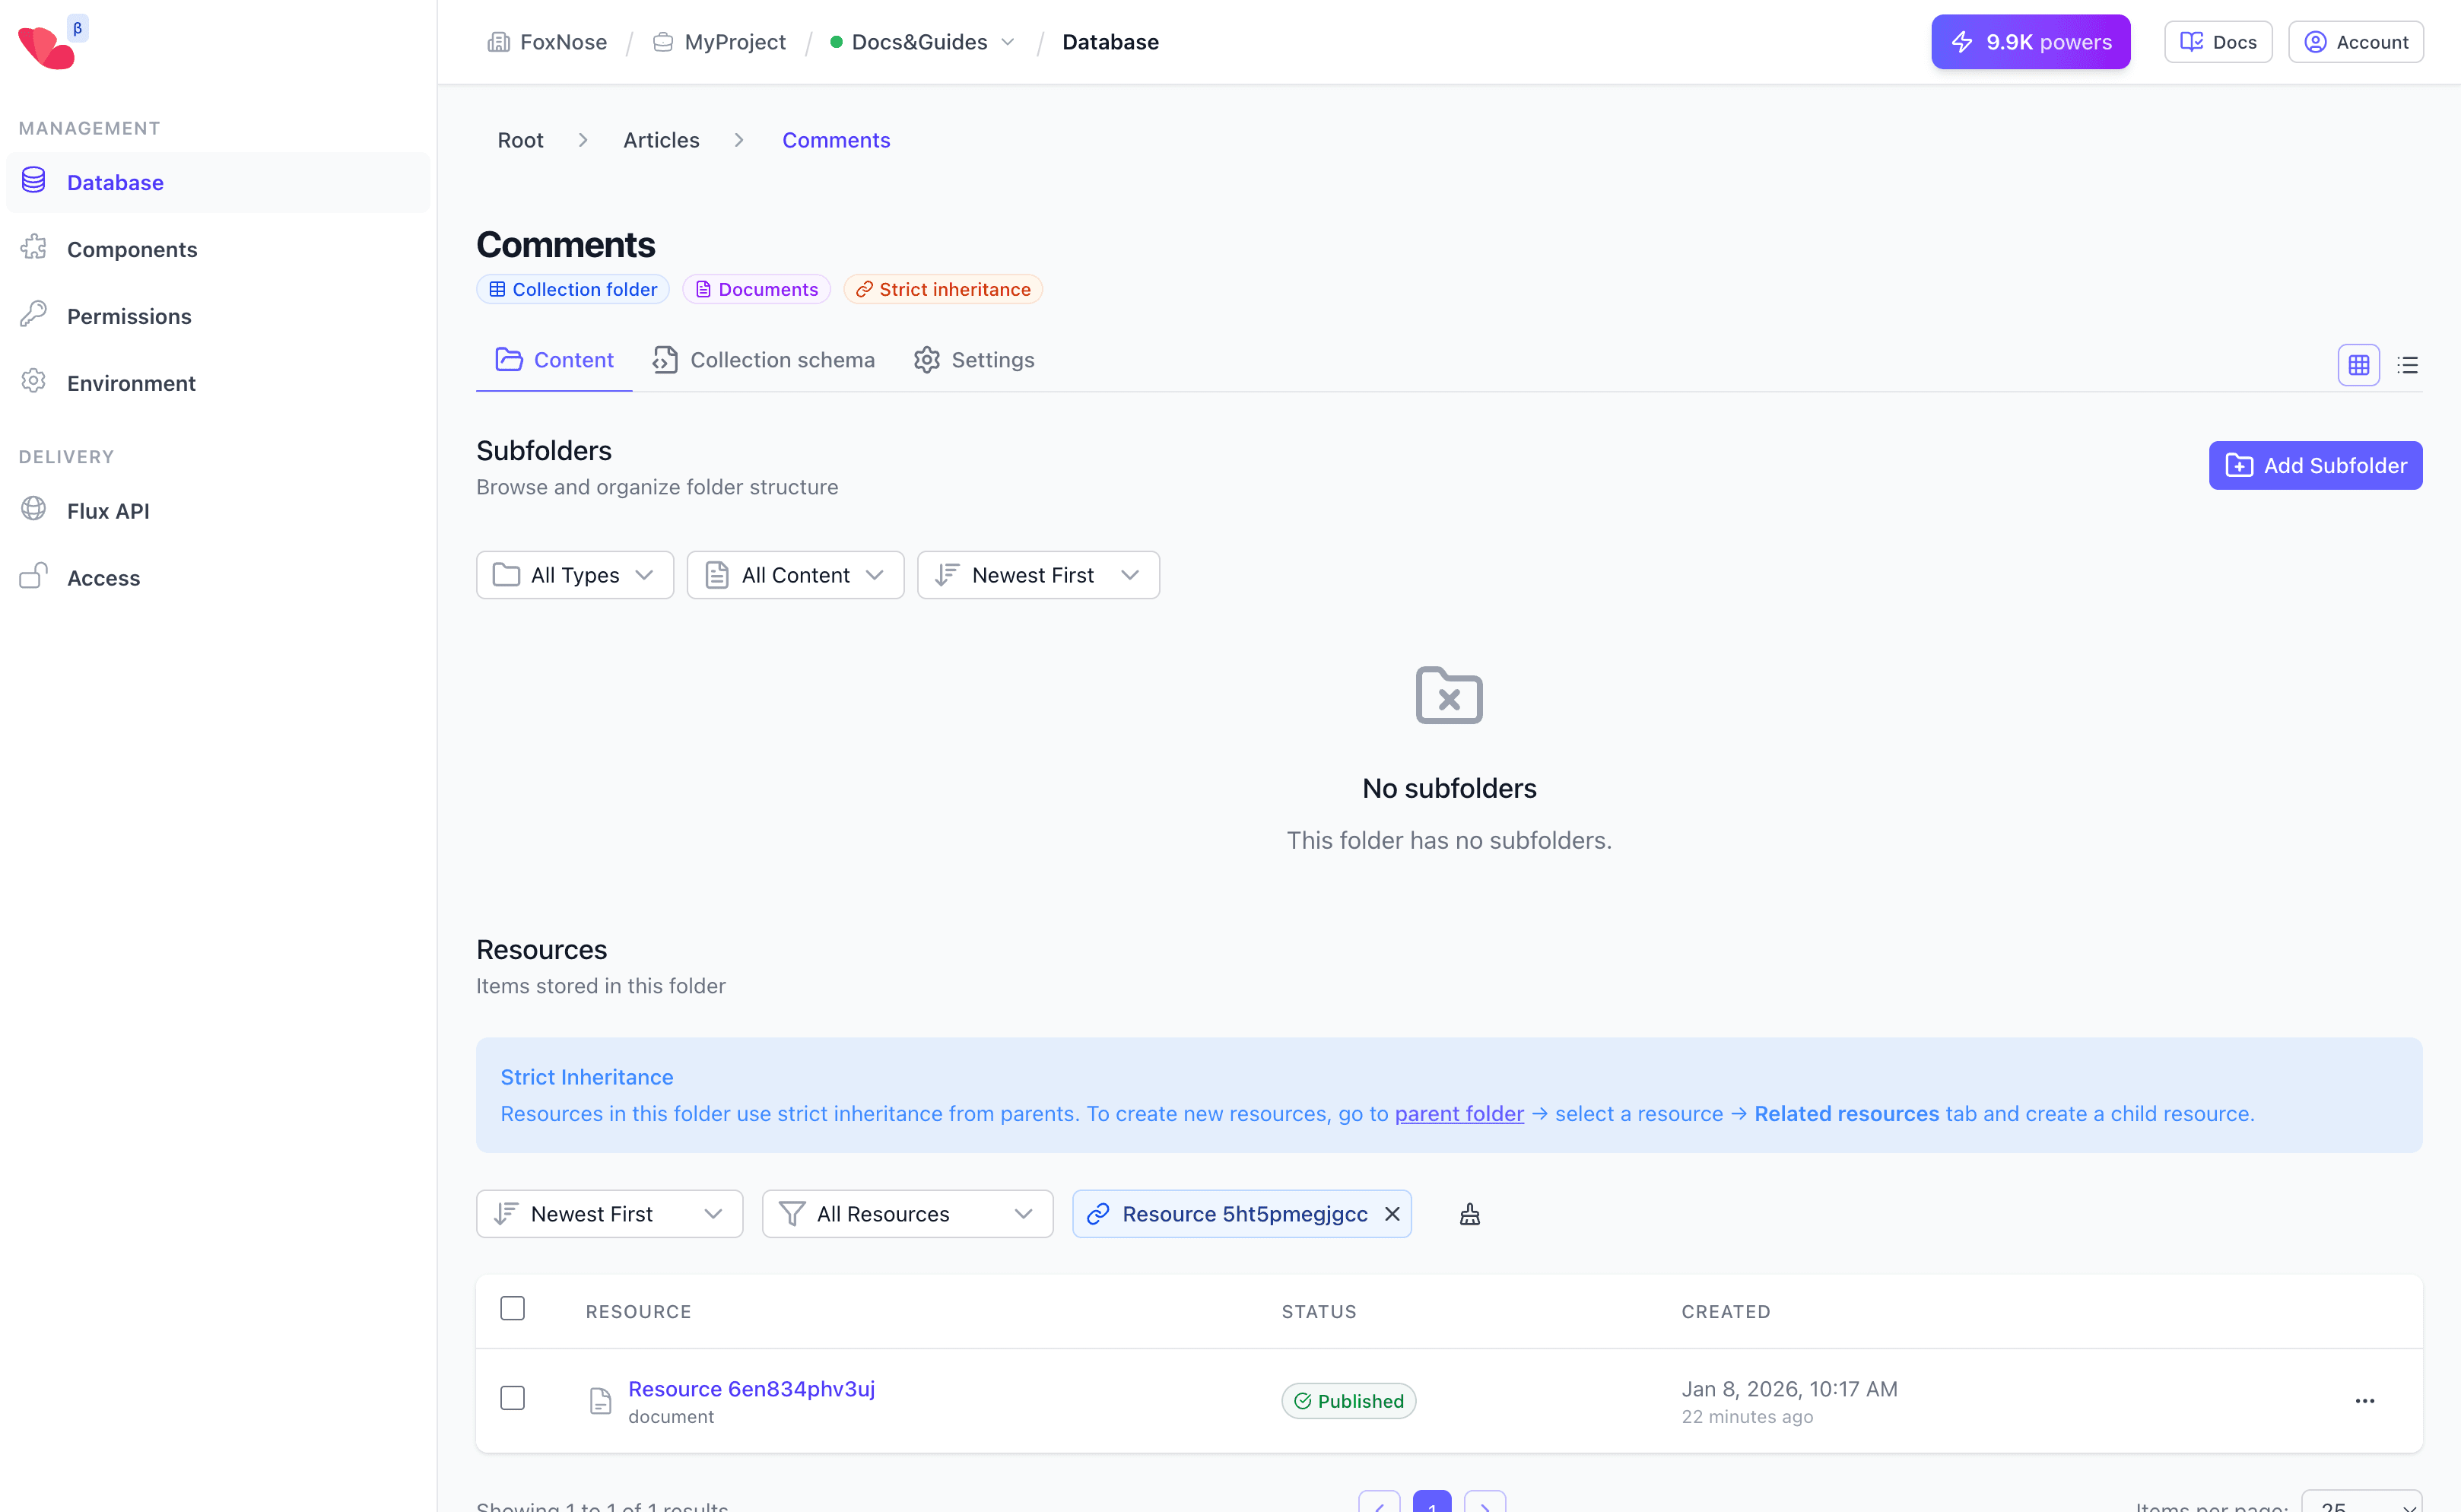Open the All Types dropdown
The width and height of the screenshot is (2461, 1512).
pos(574,574)
